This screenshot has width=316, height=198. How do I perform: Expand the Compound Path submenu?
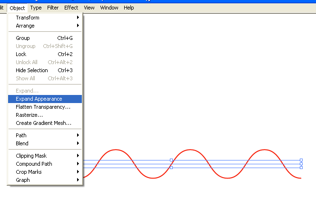(x=34, y=164)
